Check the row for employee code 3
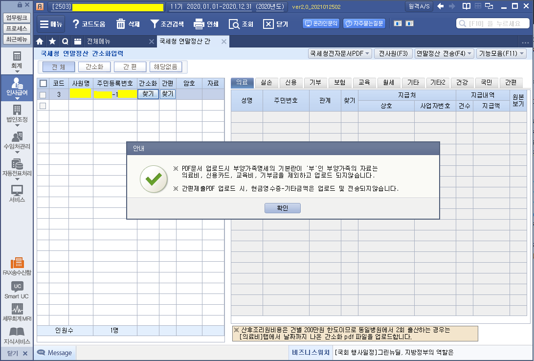 click(43, 95)
